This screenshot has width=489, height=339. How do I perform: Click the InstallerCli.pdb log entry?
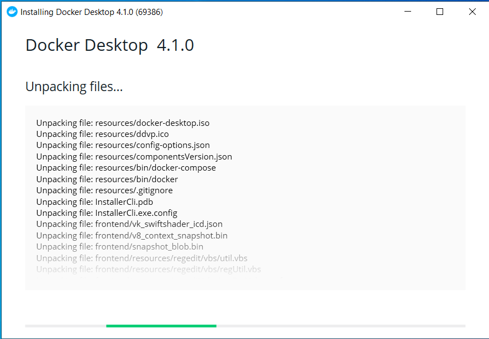tap(97, 202)
